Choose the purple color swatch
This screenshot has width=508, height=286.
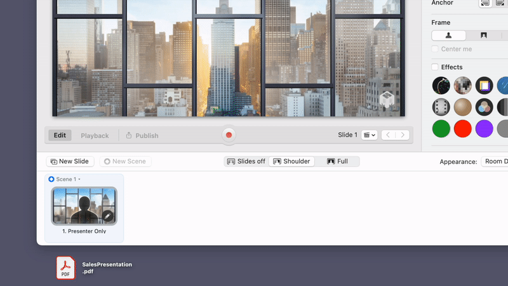[x=484, y=129]
